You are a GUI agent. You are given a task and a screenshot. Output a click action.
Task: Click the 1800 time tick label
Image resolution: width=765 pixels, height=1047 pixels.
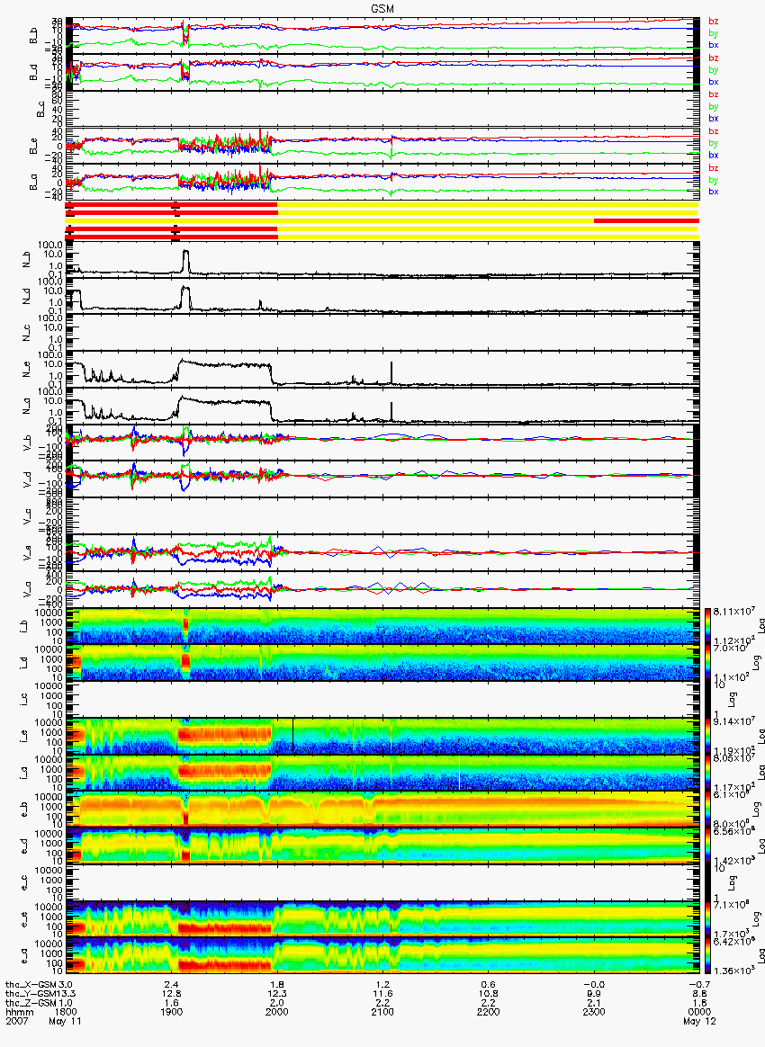click(x=66, y=1012)
